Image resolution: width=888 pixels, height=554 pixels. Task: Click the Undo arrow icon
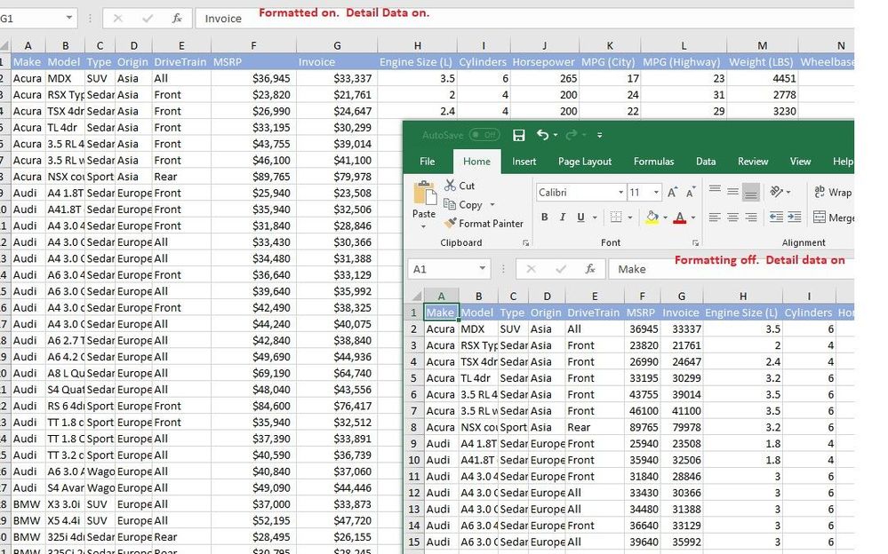542,135
